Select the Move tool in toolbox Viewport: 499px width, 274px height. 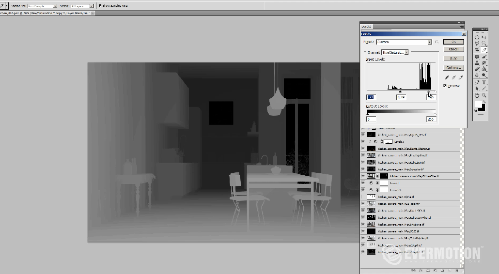pyautogui.click(x=484, y=37)
